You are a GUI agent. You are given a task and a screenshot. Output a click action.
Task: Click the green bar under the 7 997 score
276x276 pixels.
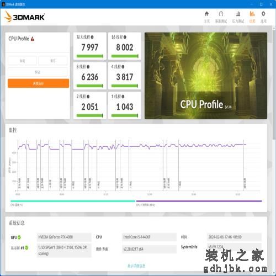(x=90, y=56)
